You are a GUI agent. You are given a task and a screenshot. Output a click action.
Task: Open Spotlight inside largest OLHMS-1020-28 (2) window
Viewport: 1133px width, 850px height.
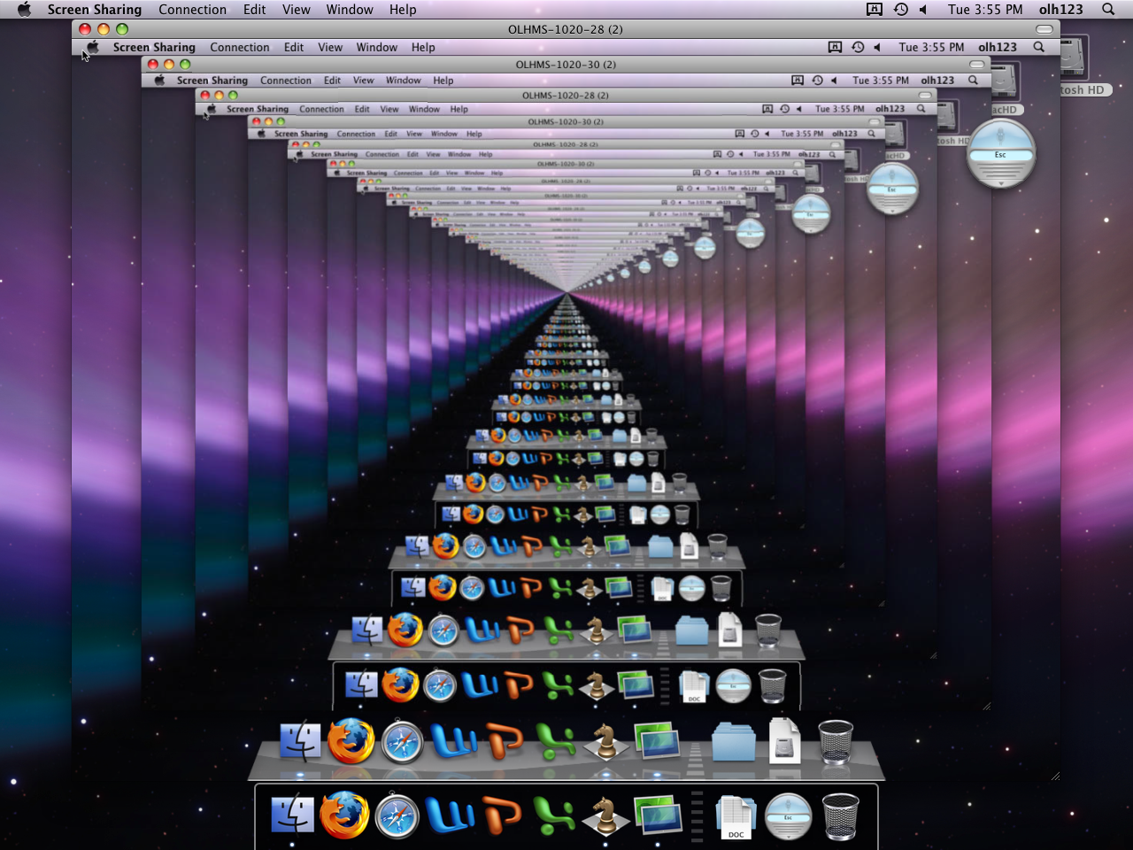[x=1039, y=47]
